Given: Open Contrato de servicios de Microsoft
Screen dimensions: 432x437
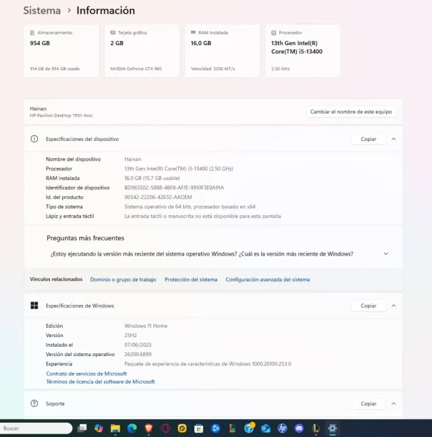Looking at the screenshot, I should tap(86, 374).
